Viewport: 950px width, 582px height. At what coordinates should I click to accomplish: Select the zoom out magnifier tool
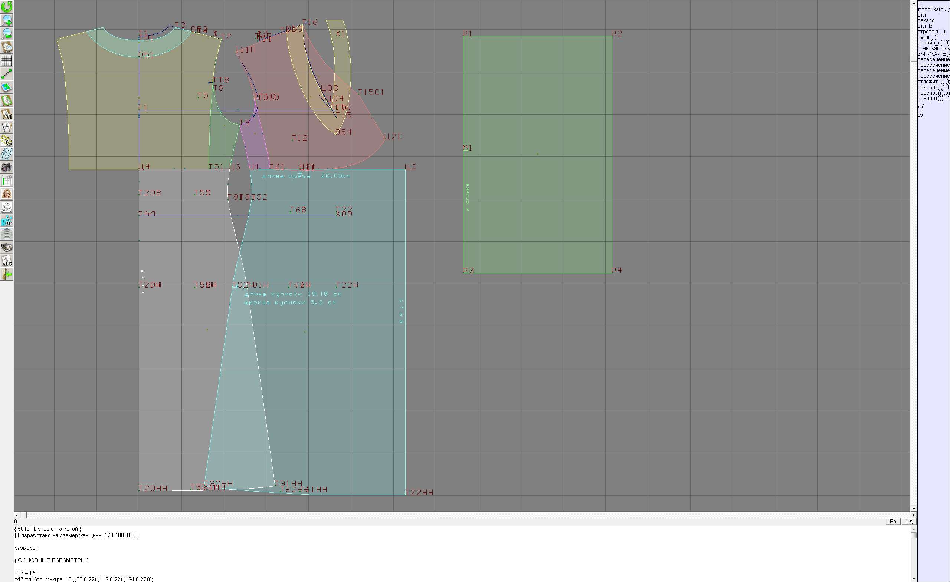coord(7,34)
